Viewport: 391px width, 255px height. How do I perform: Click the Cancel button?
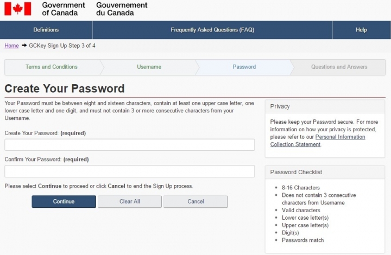click(x=195, y=201)
